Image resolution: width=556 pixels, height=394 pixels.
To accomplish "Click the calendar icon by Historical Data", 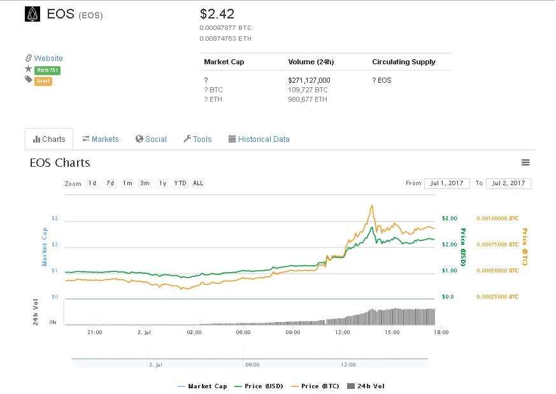I will point(232,139).
